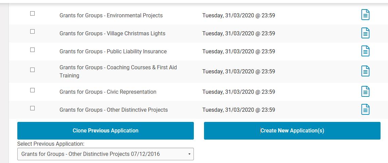The width and height of the screenshot is (388, 163).
Task: Click the Grants for Groups - Civic Representation label
Action: click(x=108, y=92)
